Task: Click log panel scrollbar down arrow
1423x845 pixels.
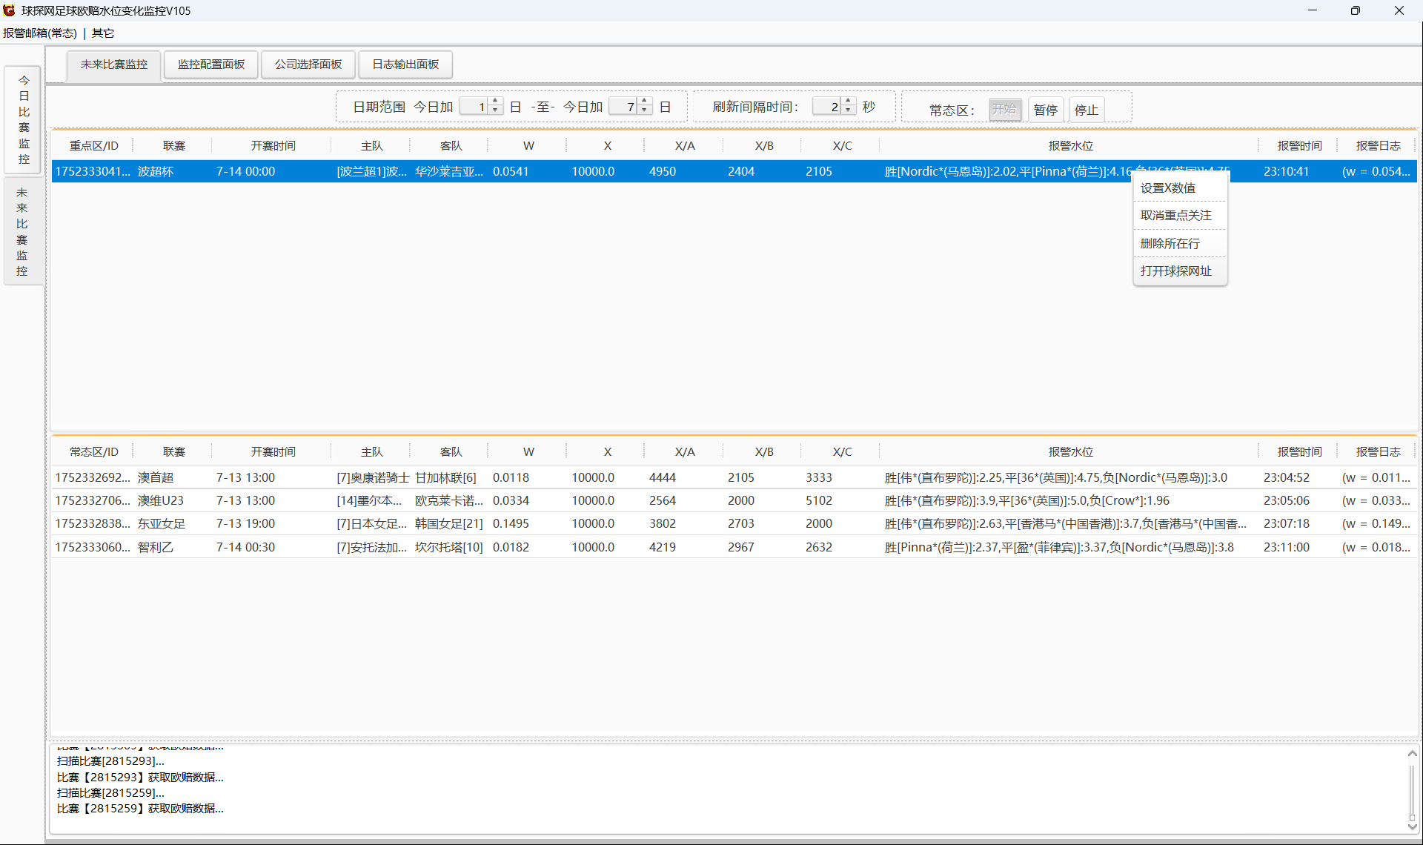Action: coord(1412,826)
